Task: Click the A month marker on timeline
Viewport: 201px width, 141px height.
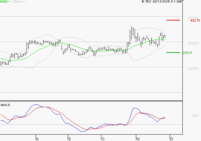Action: [37, 139]
